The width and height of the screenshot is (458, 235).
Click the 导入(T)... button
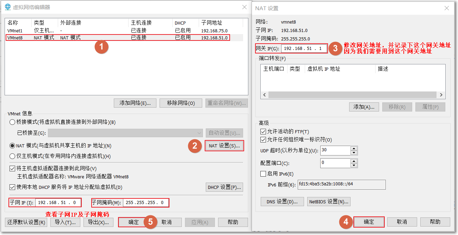66,222
